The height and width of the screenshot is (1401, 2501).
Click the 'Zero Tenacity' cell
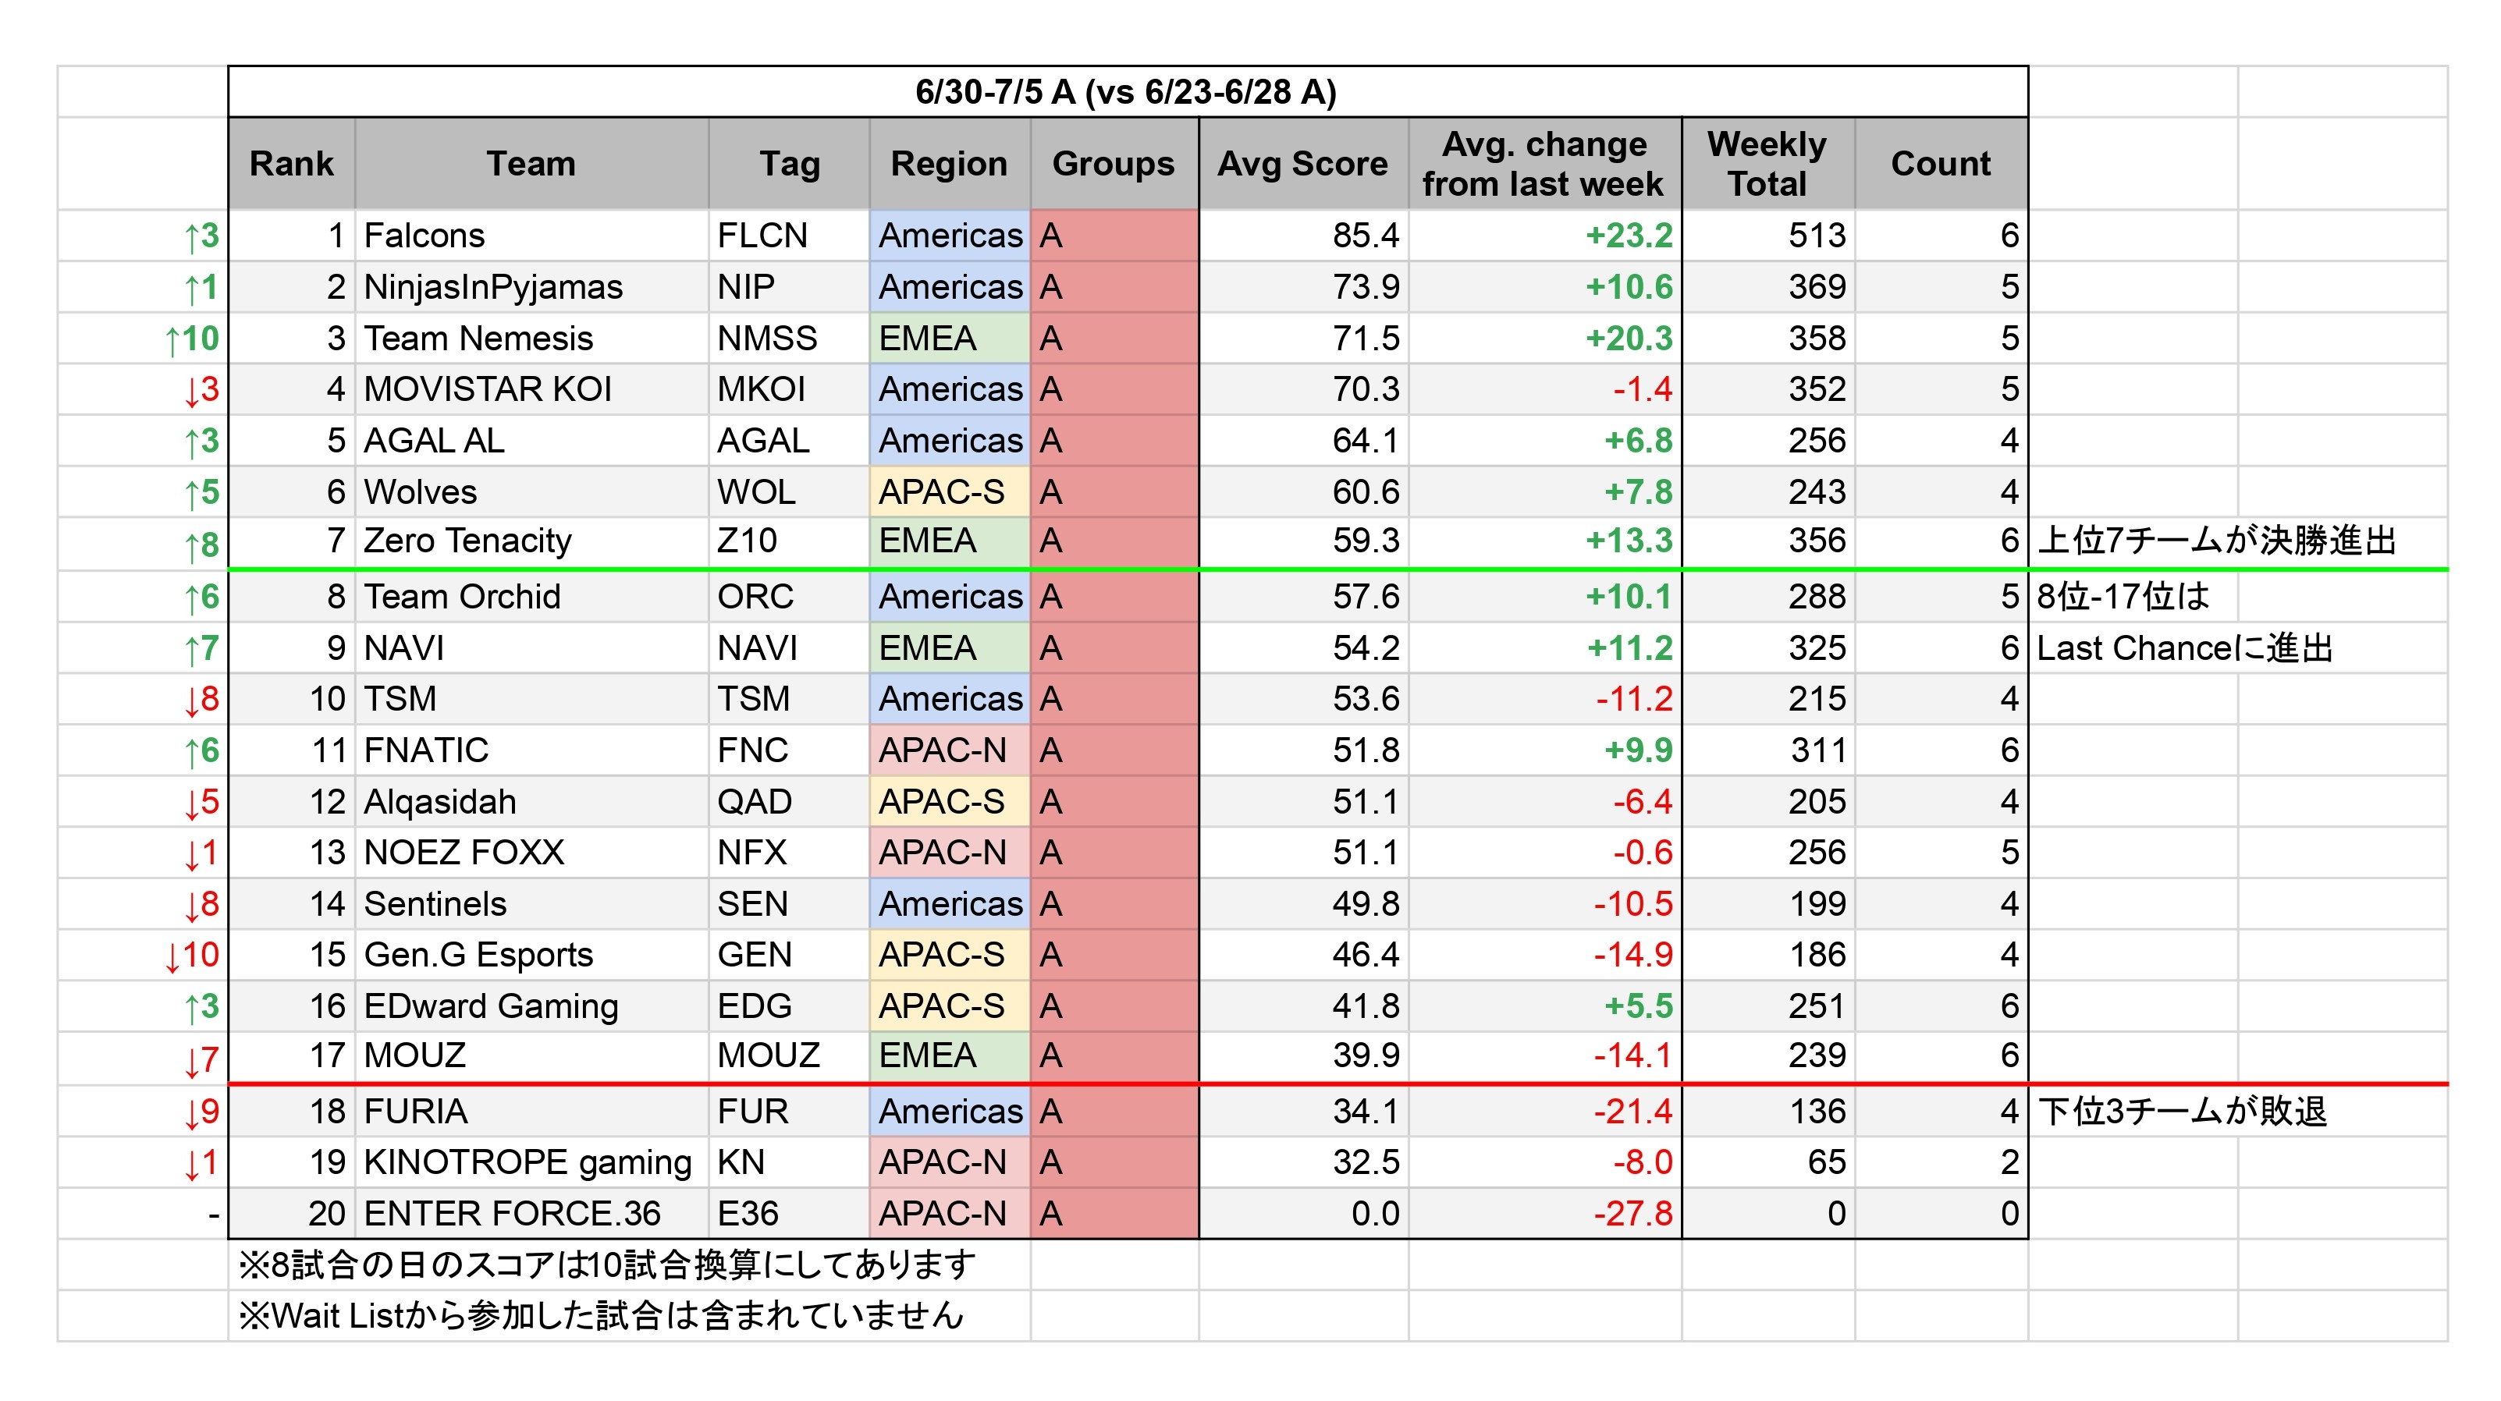531,541
